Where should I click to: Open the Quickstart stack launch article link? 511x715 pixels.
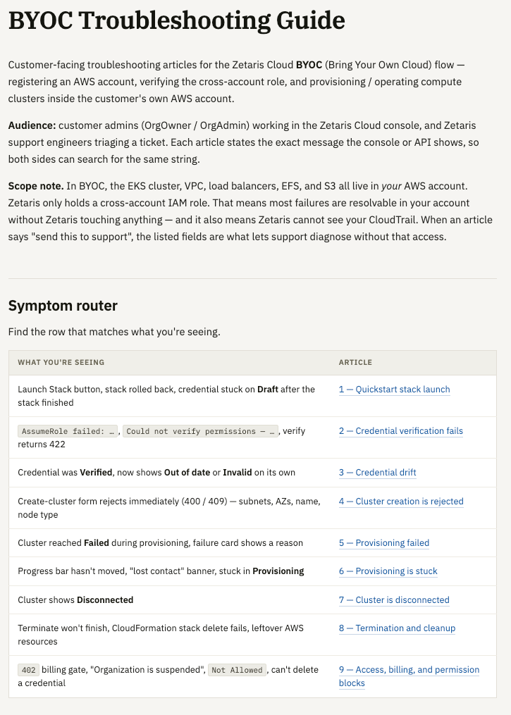pyautogui.click(x=394, y=390)
